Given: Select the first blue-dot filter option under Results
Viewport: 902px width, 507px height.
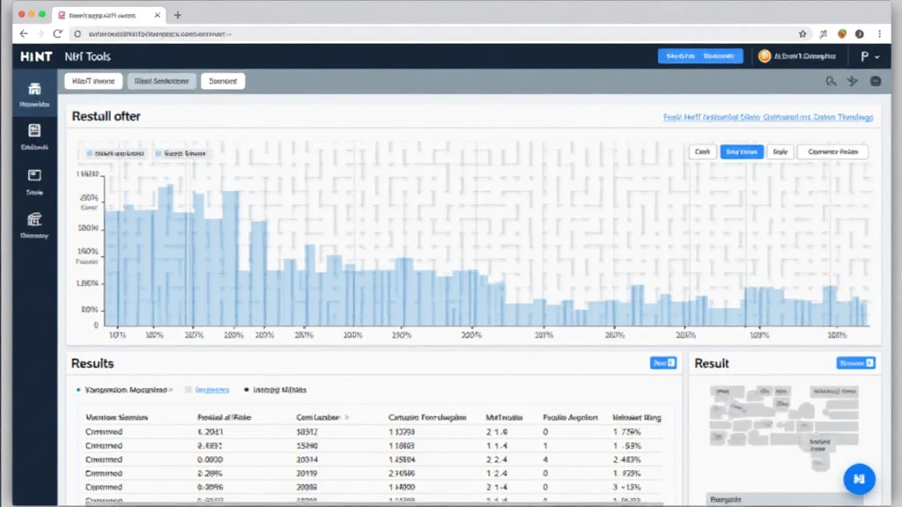Looking at the screenshot, I should tap(78, 389).
